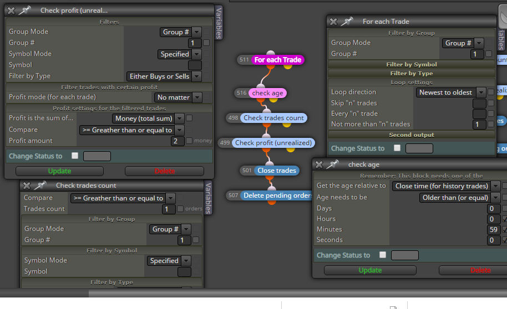Click node ID badge 501
Image resolution: width=507 pixels, height=309 pixels.
[247, 171]
